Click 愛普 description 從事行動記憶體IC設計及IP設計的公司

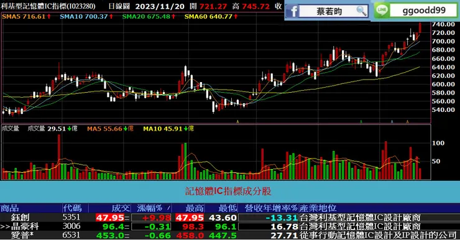[x=379, y=235]
